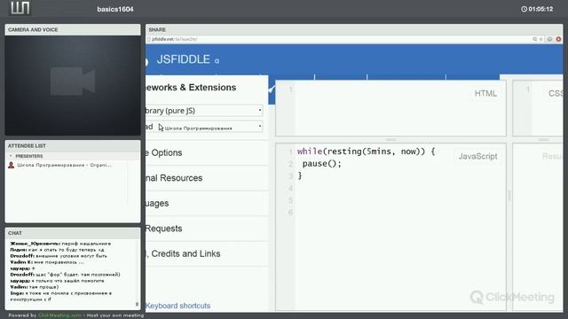
Task: Open the Keyboard shortcuts link
Action: point(177,306)
